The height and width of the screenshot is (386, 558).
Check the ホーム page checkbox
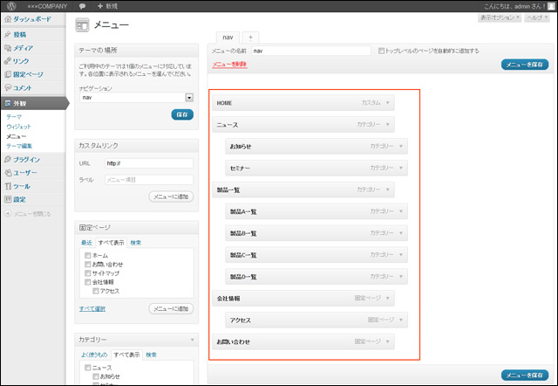(x=87, y=255)
